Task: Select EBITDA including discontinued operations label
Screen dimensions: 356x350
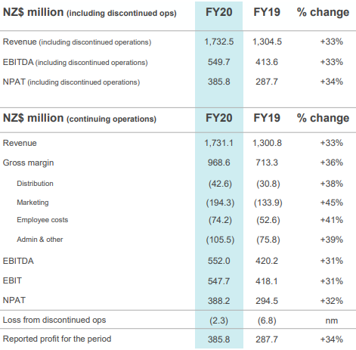Action: [x=75, y=62]
